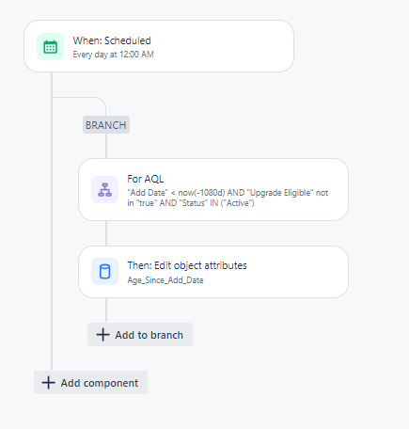Click the connector between For AQL and Then cards
Screen dimensions: 409x429
[x=106, y=233]
